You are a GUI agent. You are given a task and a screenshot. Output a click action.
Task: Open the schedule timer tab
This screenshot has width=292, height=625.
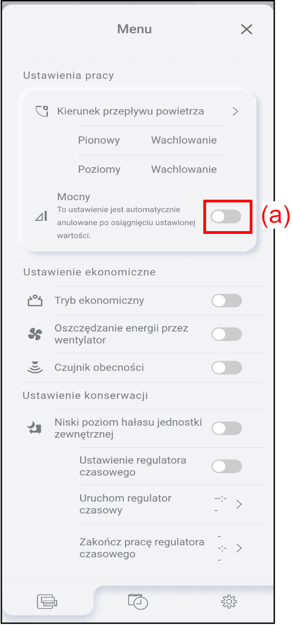[x=138, y=601]
